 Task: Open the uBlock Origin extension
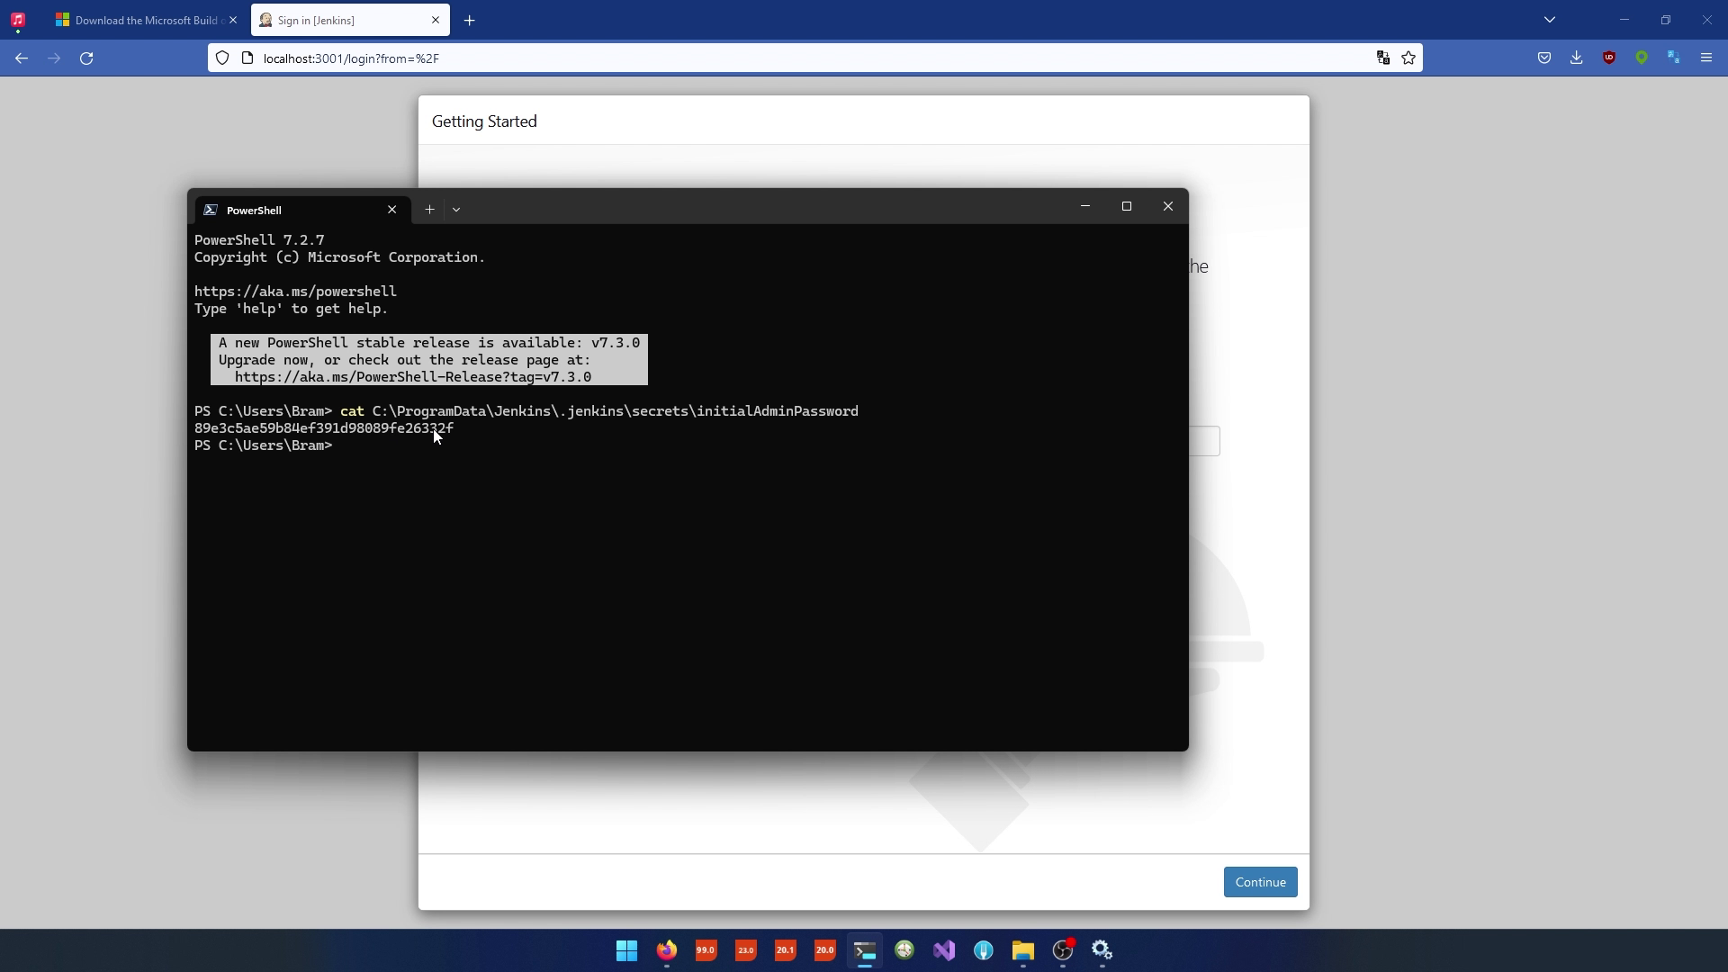1609,58
